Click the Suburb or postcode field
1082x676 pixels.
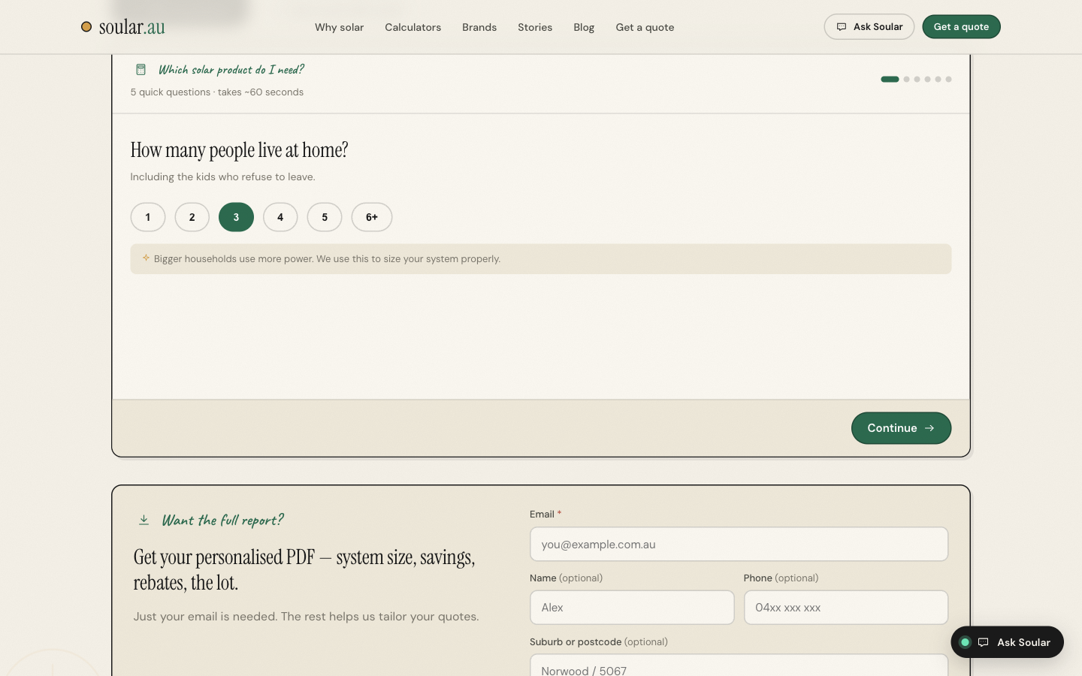[x=739, y=665]
